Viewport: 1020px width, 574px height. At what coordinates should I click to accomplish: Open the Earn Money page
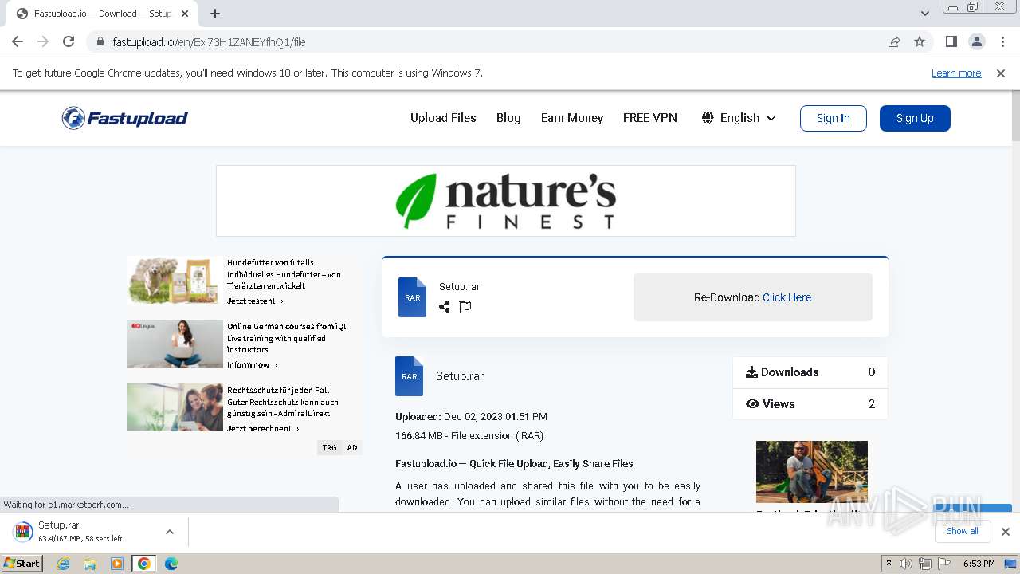(572, 117)
